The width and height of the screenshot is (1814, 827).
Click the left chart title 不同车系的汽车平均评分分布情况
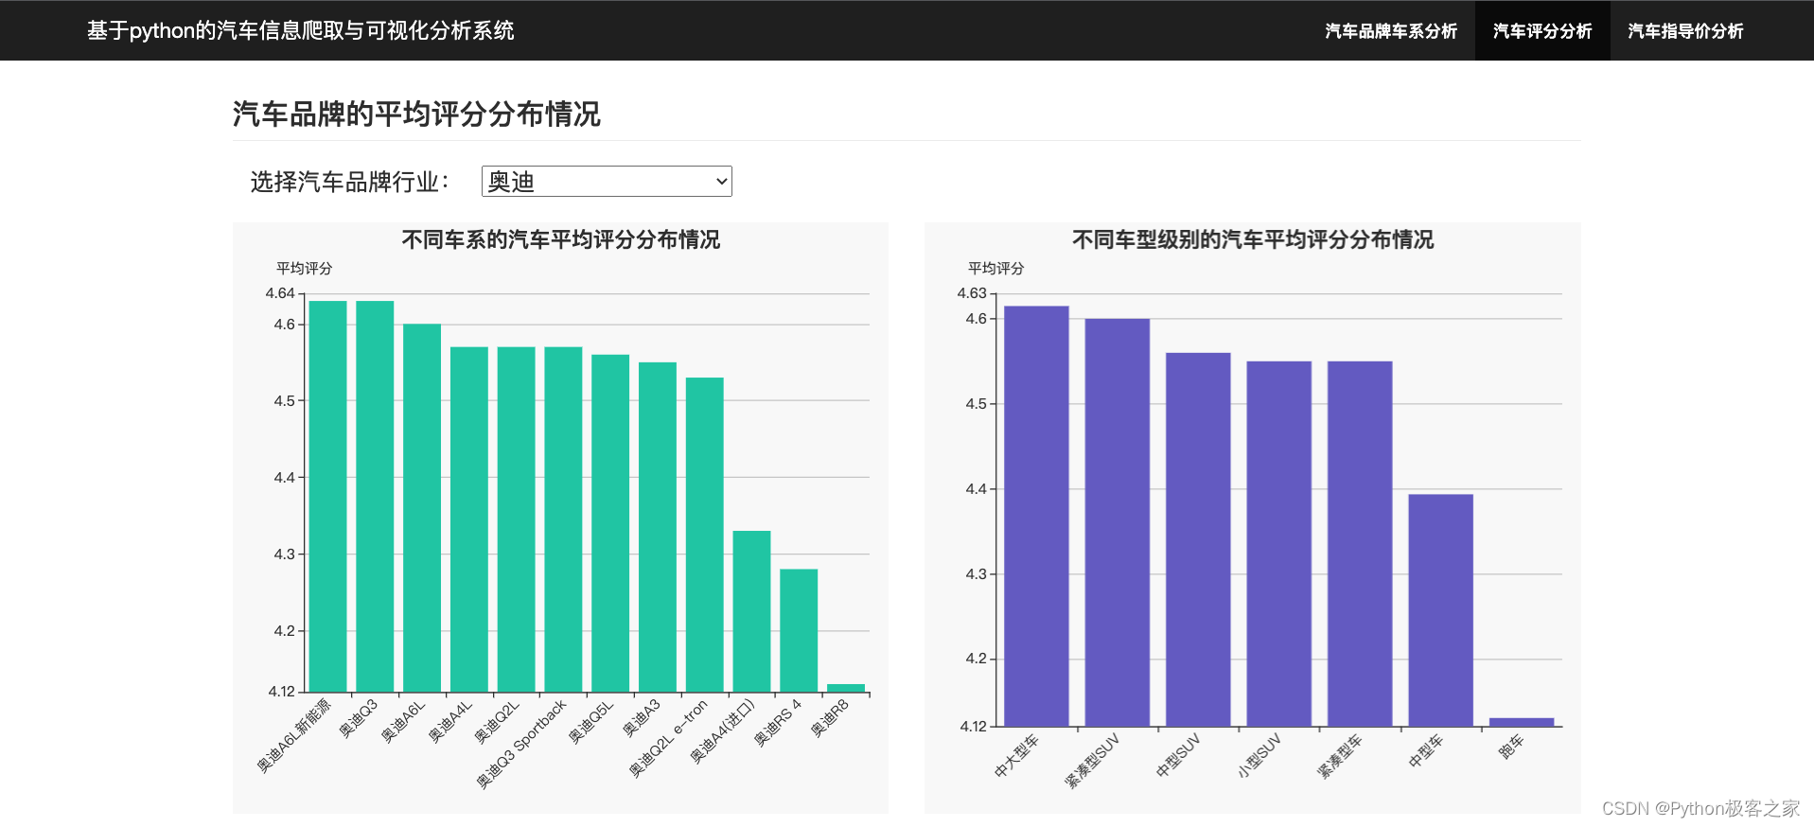coord(561,239)
